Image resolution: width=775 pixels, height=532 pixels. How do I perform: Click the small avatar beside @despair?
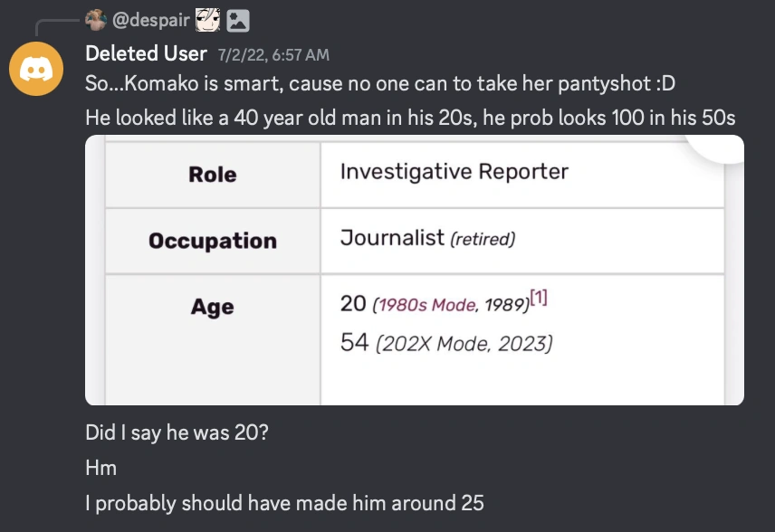[95, 19]
